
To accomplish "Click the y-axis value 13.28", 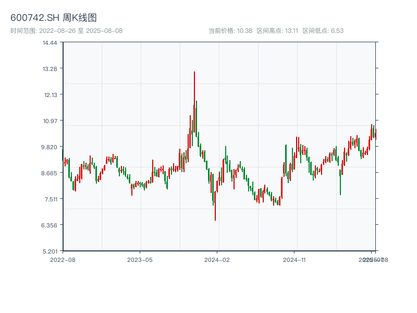I will (50, 69).
